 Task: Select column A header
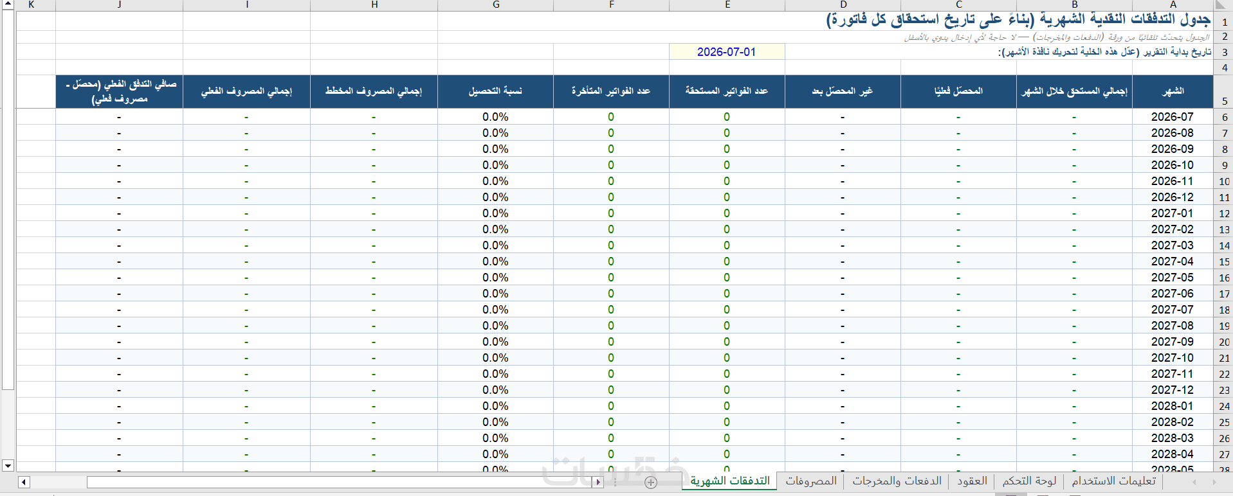(x=1173, y=4)
